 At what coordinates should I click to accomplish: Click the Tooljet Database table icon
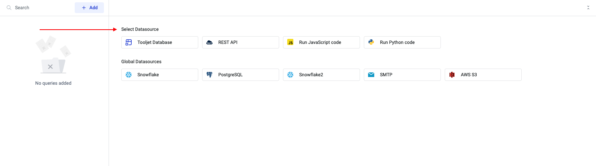pos(129,42)
